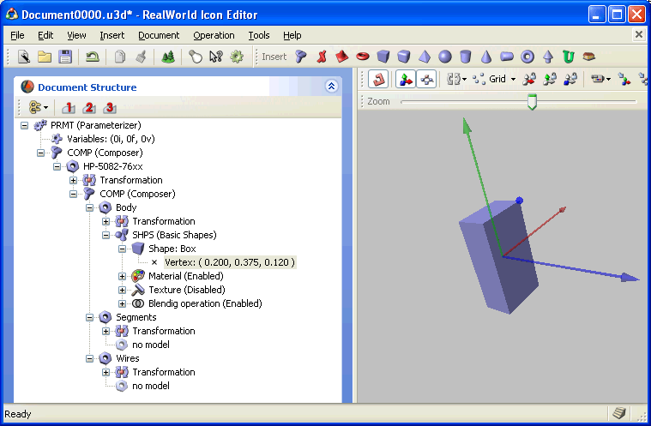The image size is (651, 426).
Task: Click the red X shape insert icon
Action: (x=322, y=57)
